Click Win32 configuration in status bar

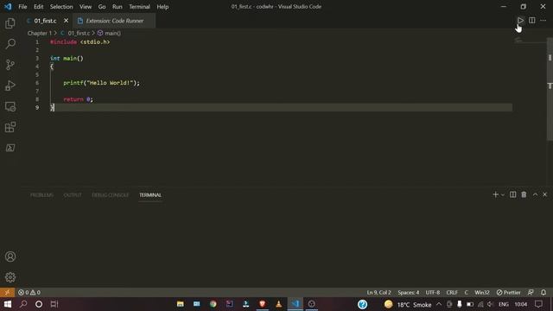tap(482, 292)
